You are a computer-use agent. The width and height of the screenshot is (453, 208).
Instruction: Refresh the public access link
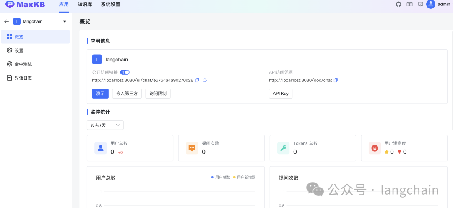pos(205,80)
